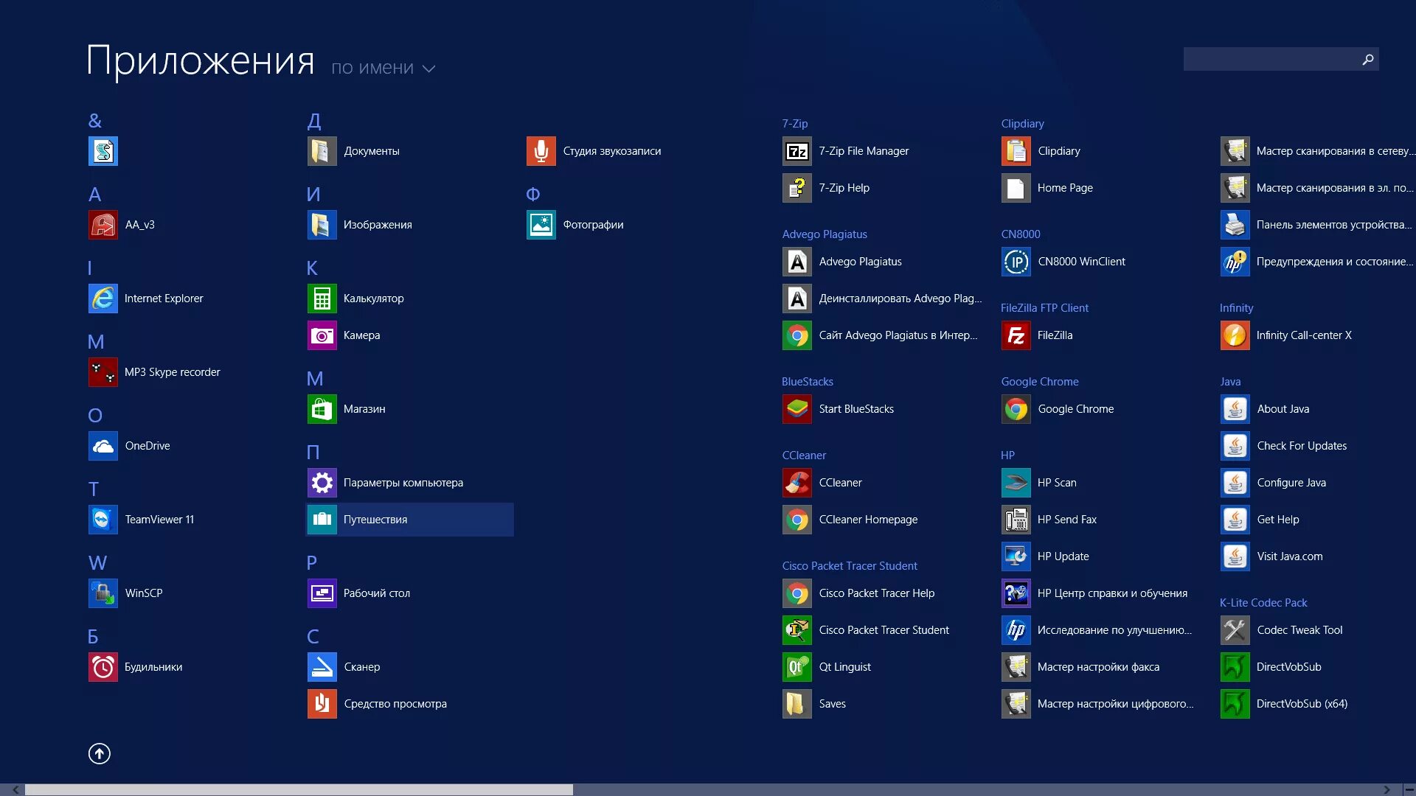Viewport: 1416px width, 796px height.
Task: Open Параметры компьютера gear icon
Action: click(322, 483)
